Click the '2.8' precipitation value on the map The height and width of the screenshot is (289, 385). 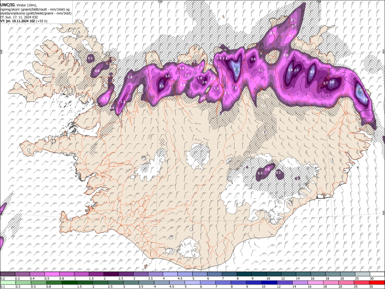tap(205, 82)
